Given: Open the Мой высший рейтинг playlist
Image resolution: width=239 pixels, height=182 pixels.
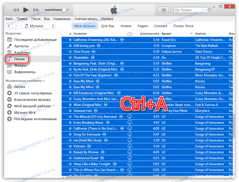Looking at the screenshot, I should point(33,106).
